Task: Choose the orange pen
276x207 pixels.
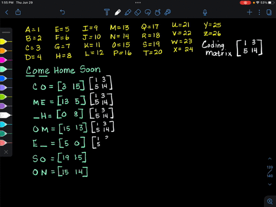Action: point(6,51)
